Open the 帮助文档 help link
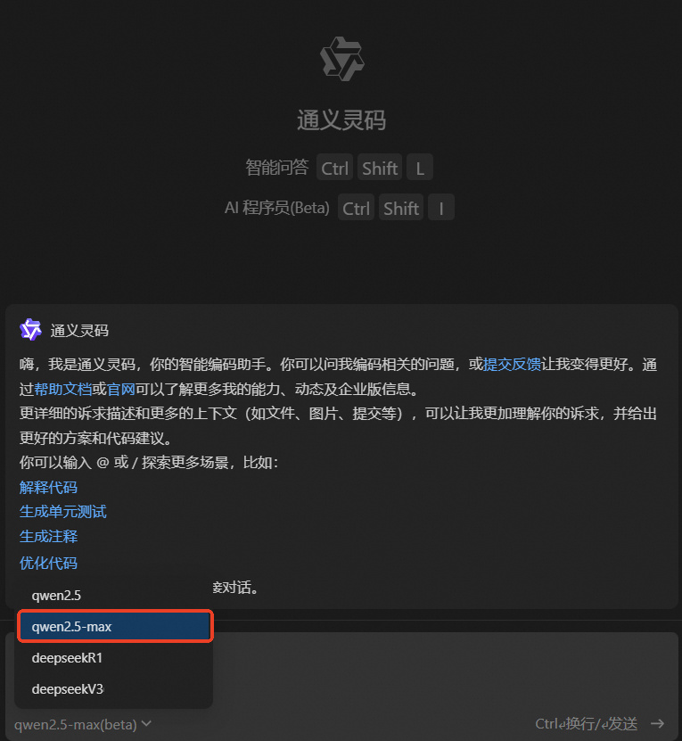 (x=63, y=390)
